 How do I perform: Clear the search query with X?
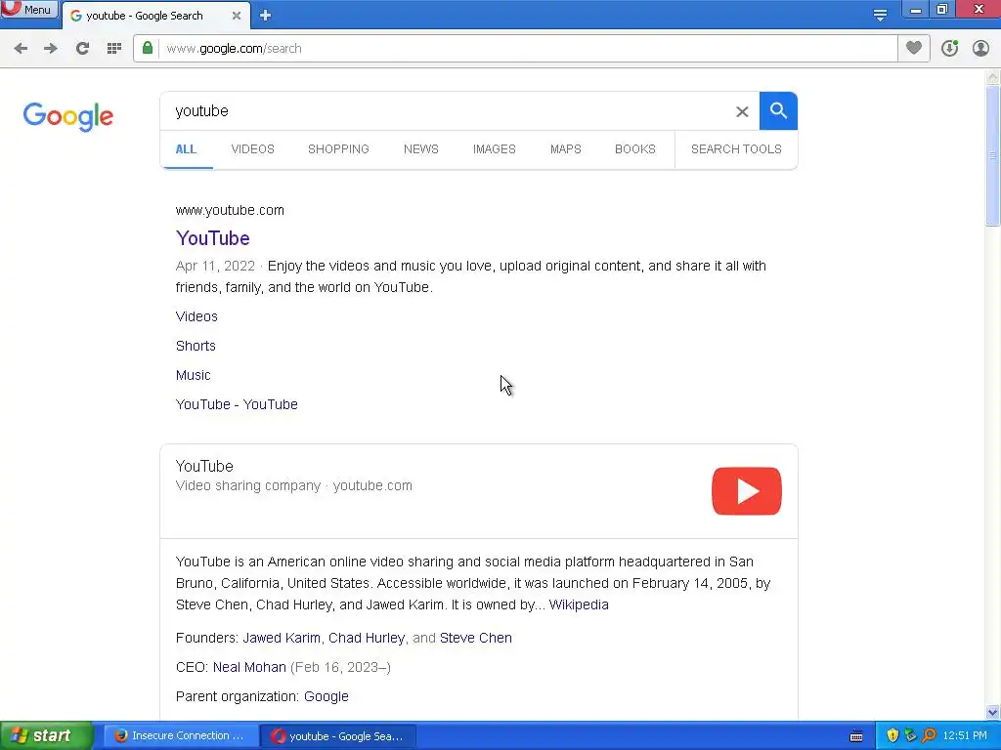(x=742, y=111)
